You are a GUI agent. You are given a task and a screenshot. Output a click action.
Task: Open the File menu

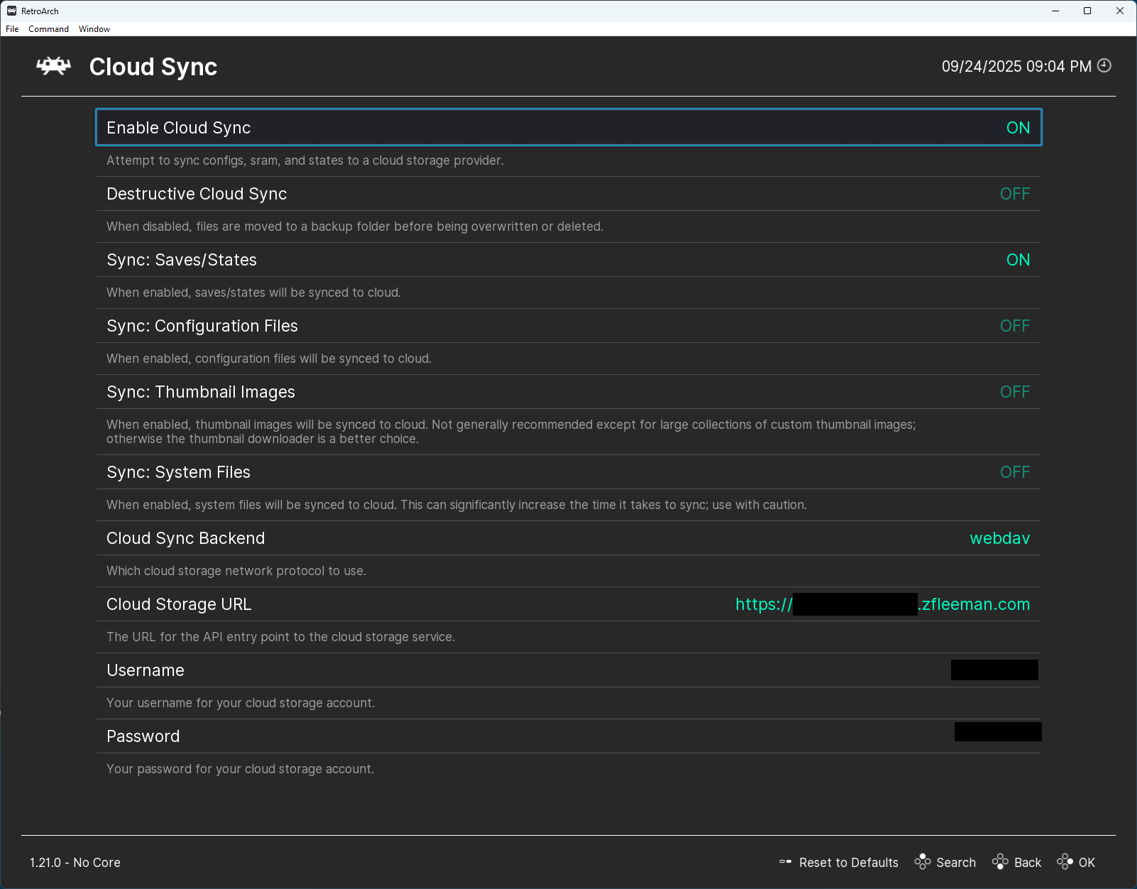click(12, 29)
